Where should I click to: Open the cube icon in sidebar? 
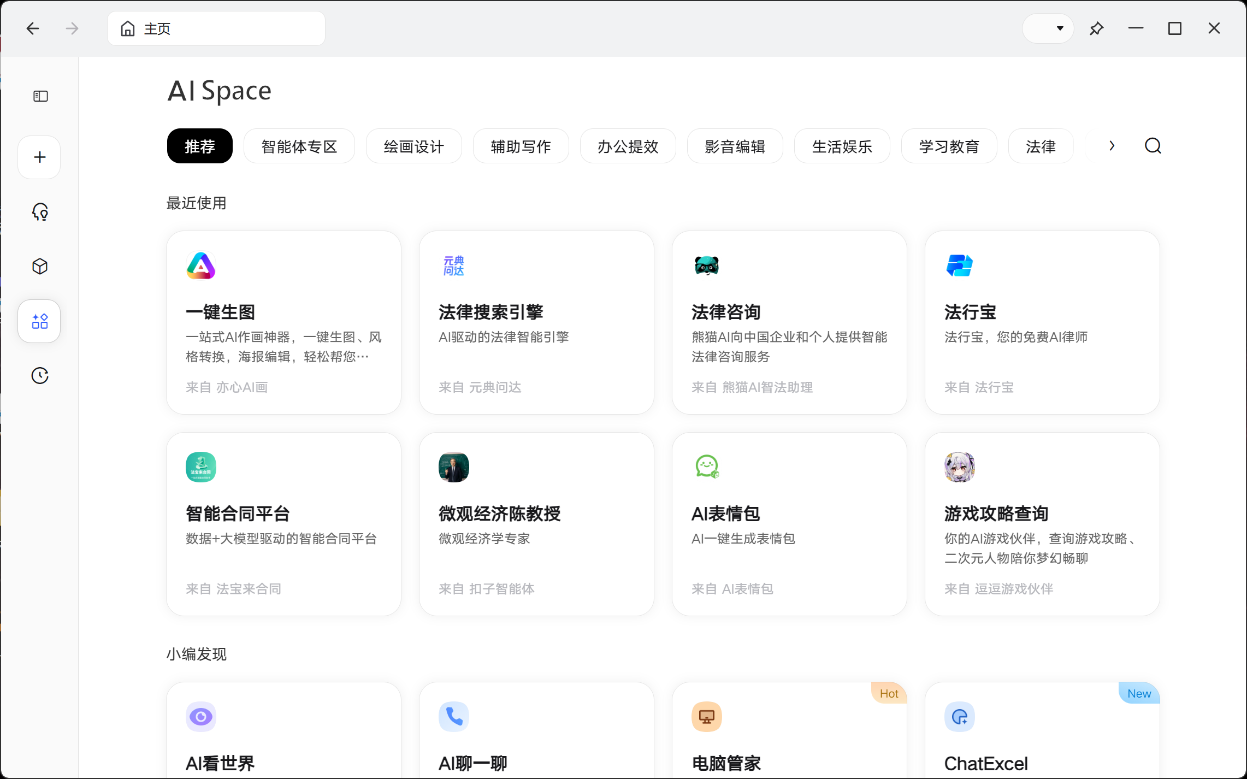[x=40, y=267]
